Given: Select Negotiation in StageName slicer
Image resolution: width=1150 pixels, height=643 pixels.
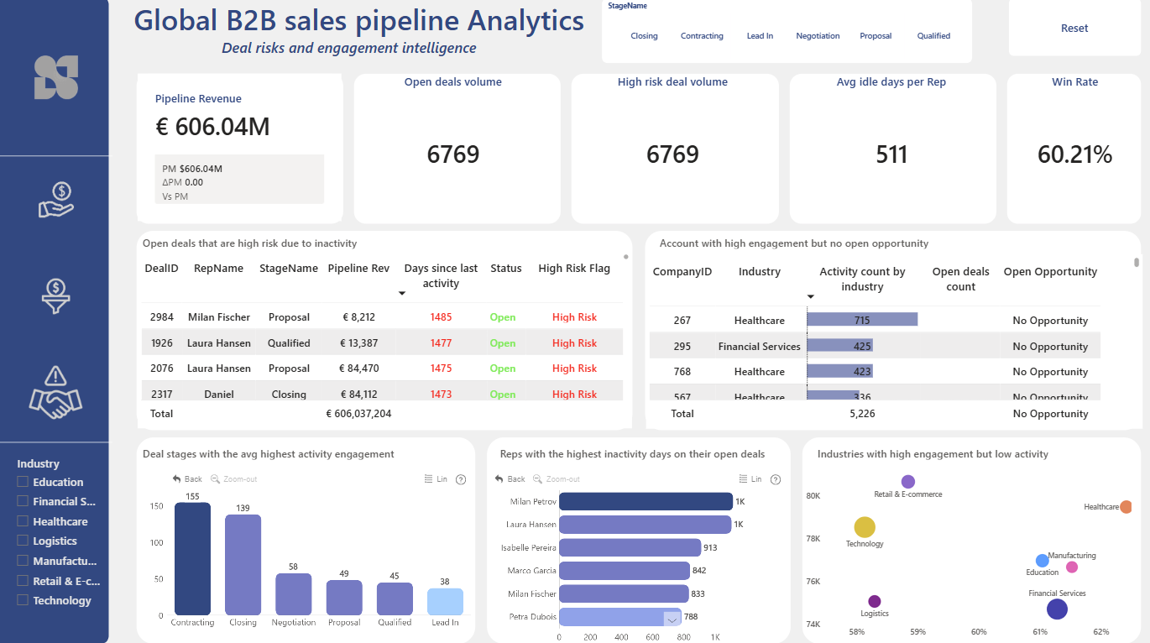Looking at the screenshot, I should [818, 36].
